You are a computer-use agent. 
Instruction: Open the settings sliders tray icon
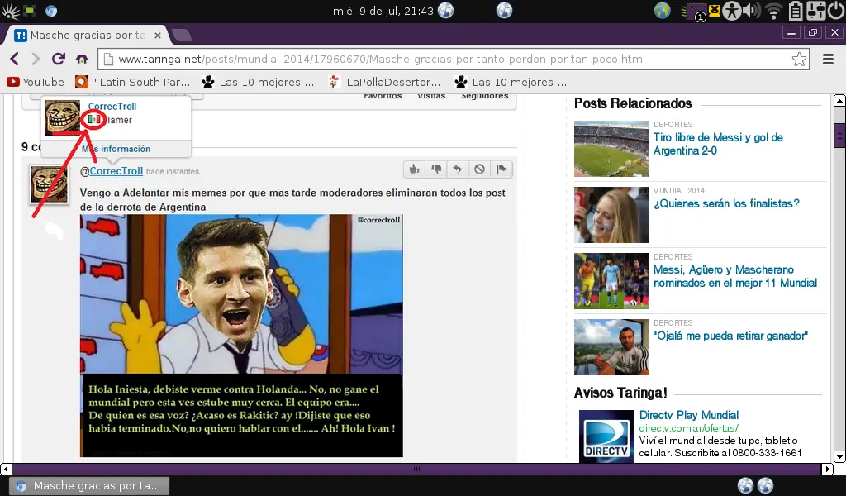(815, 11)
